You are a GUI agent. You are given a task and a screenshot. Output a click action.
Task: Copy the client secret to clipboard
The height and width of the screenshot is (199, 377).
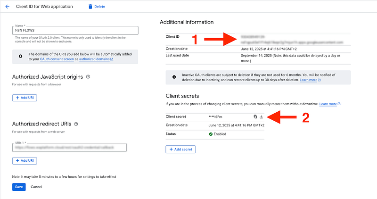click(x=255, y=116)
